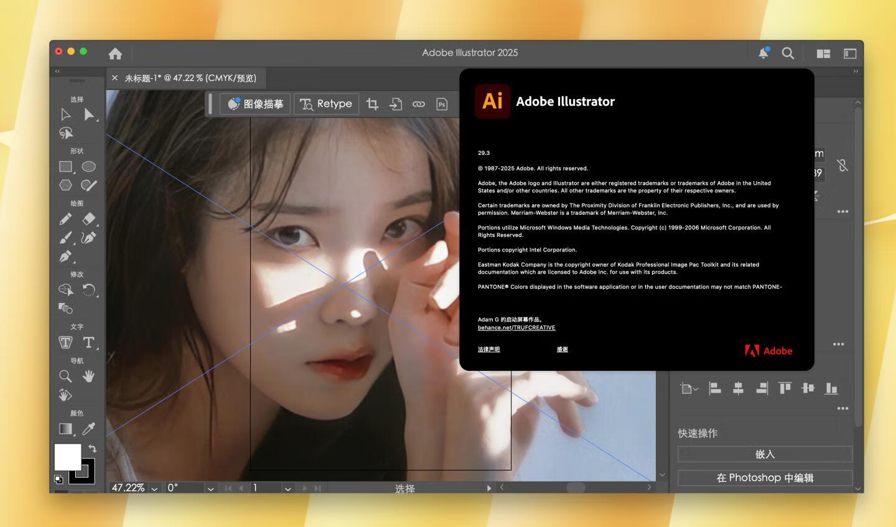Go to the Home screen
This screenshot has height=527, width=896.
click(x=115, y=54)
